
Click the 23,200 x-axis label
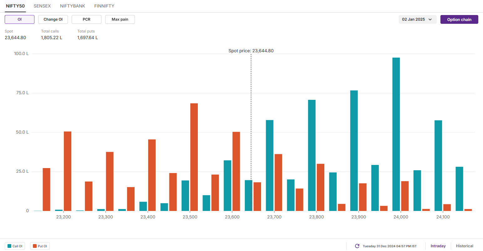click(64, 217)
